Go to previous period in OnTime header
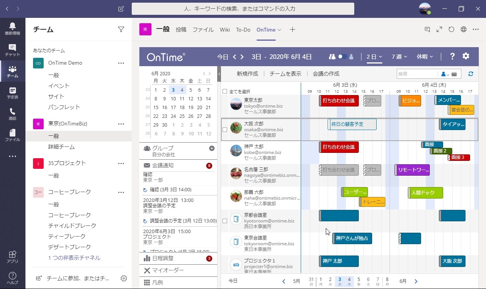The image size is (486, 289). coord(235,57)
